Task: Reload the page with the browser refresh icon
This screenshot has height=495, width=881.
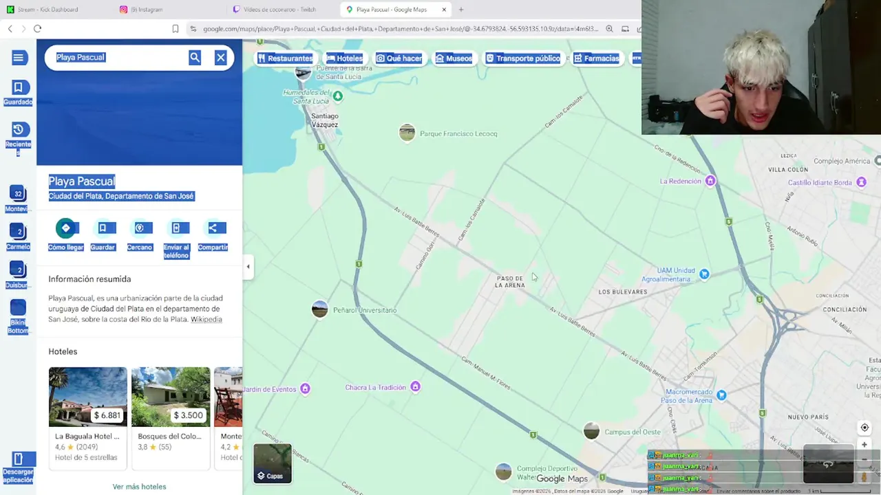Action: tap(38, 29)
